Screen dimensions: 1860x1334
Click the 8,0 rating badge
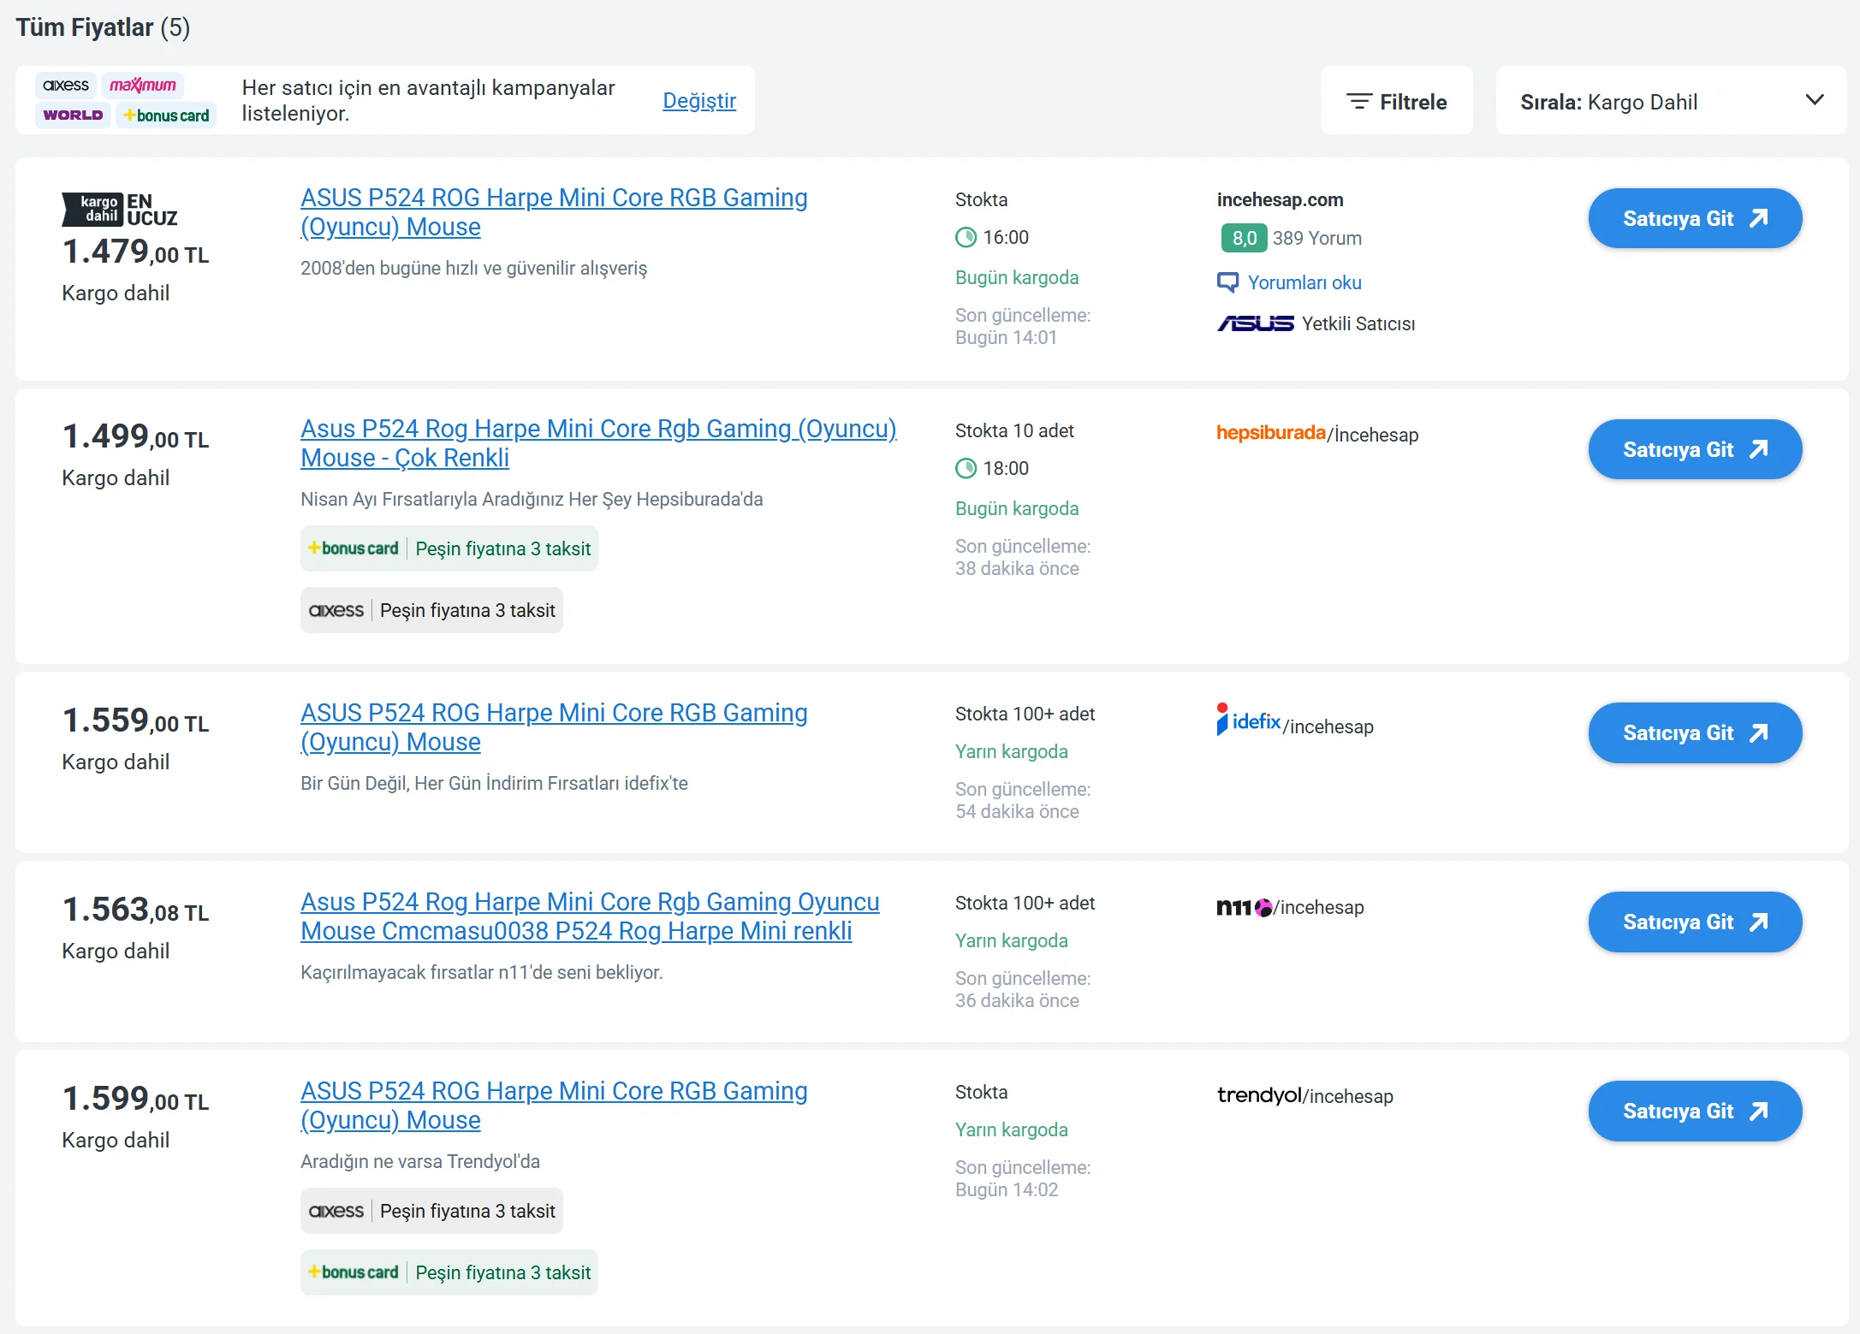click(1243, 238)
